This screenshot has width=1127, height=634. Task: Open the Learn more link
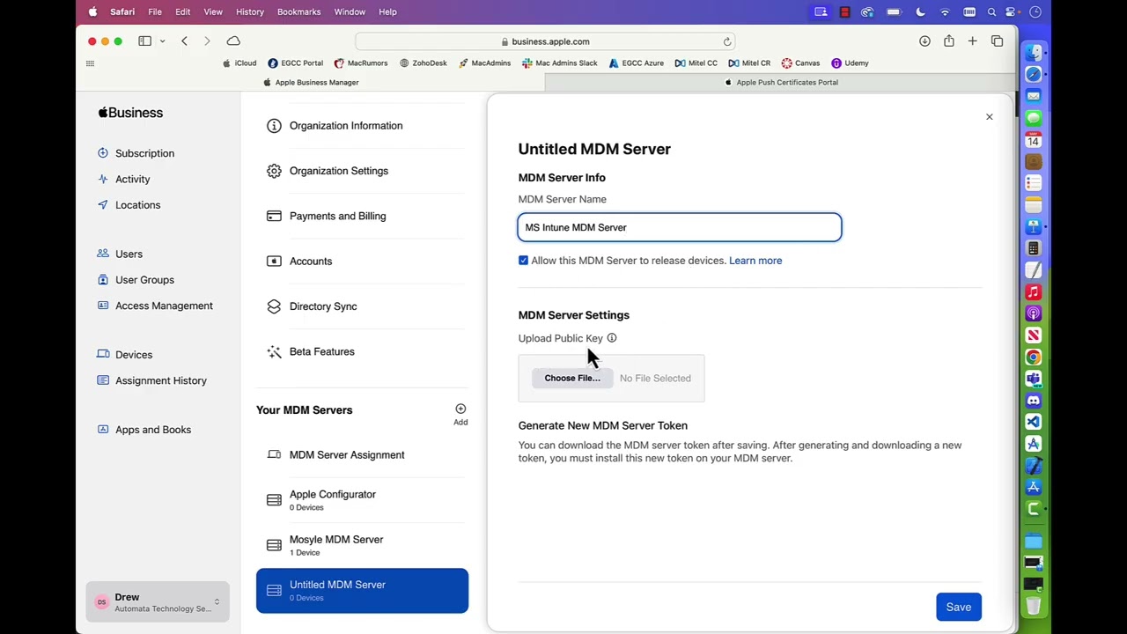click(x=755, y=261)
